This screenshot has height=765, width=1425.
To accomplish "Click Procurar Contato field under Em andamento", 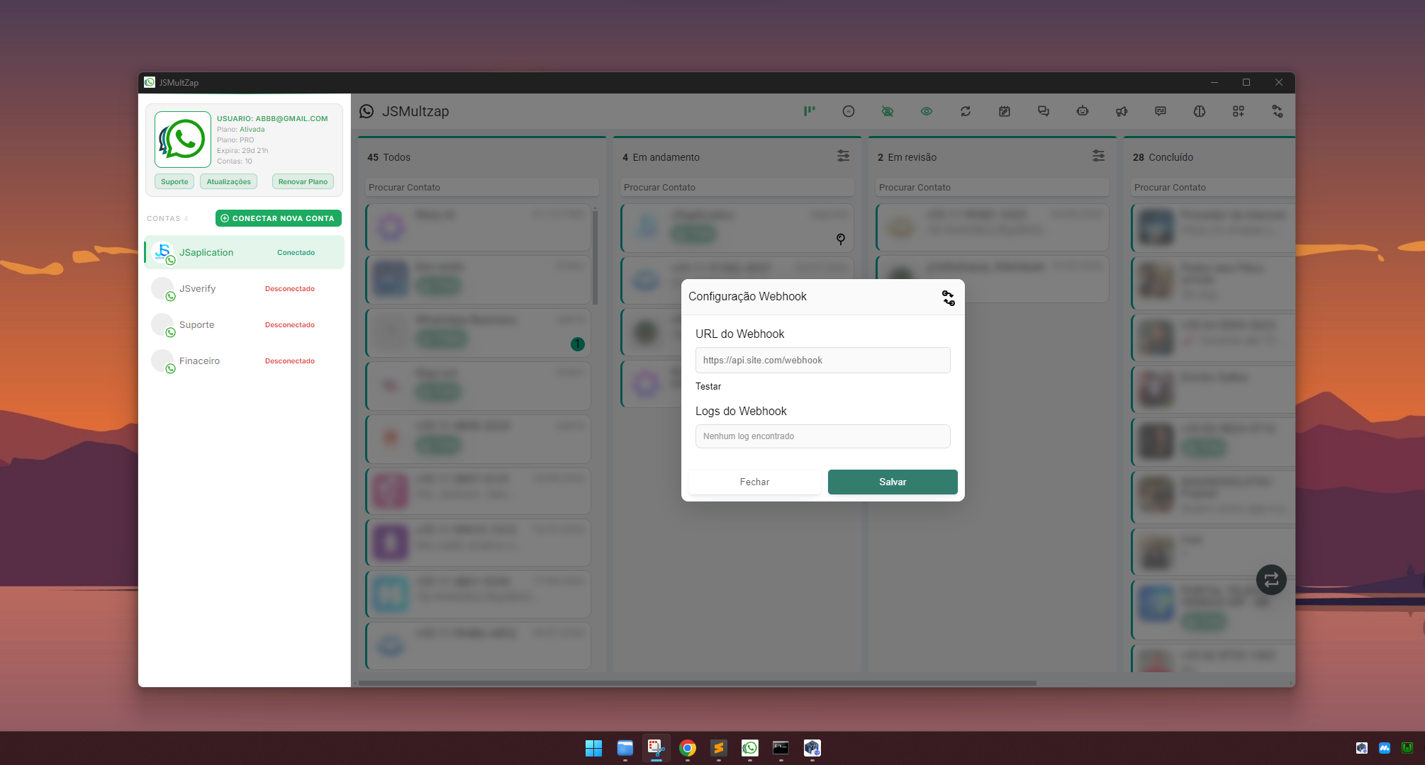I will (737, 187).
